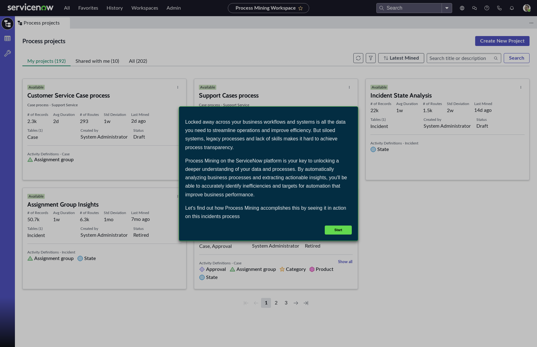Open the help question mark icon
The height and width of the screenshot is (347, 537).
487,8
